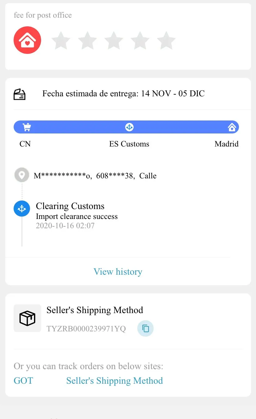Open the GOT tracking site link
Image resolution: width=256 pixels, height=419 pixels.
[23, 381]
